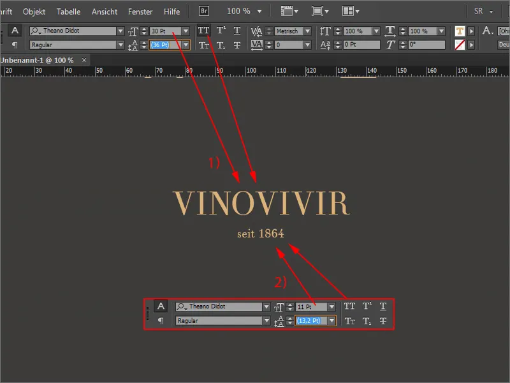Click the skew italic T icon beside 0°

[x=390, y=45]
